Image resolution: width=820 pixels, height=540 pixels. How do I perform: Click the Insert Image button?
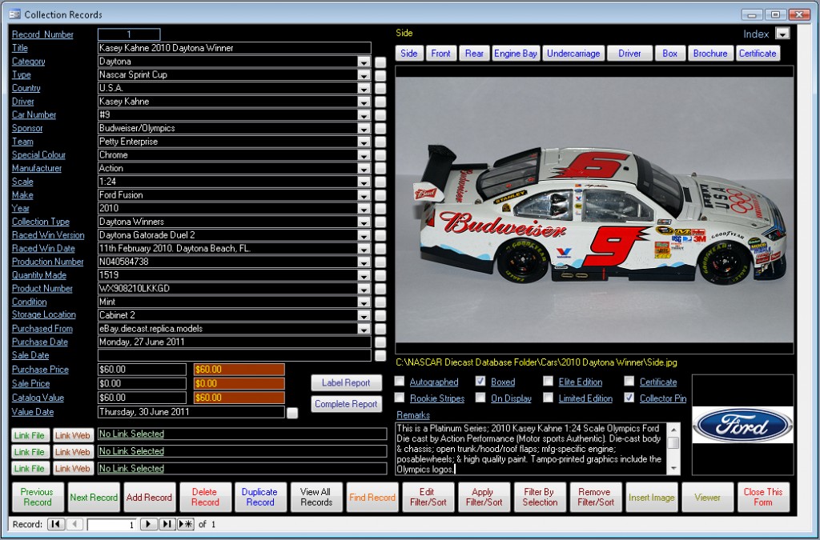click(x=652, y=498)
